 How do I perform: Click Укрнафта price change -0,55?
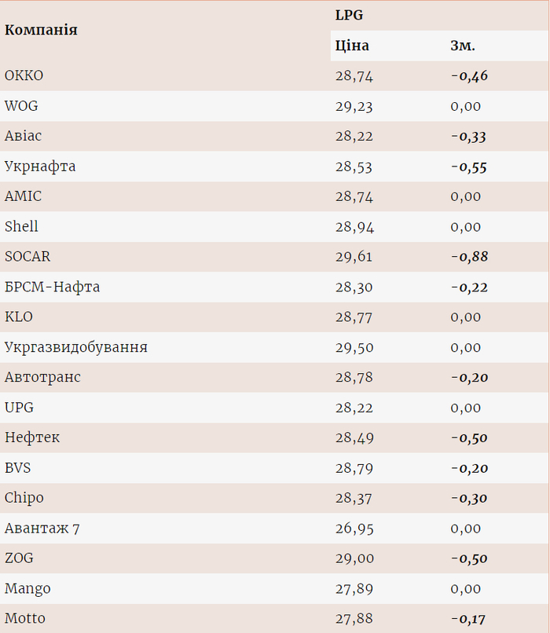click(469, 166)
